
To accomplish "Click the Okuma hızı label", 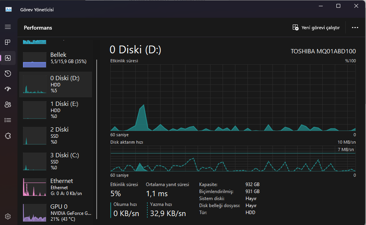I will click(125, 204).
